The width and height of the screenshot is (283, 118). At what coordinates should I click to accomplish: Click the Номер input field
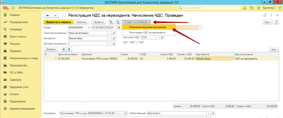pyautogui.click(x=77, y=28)
